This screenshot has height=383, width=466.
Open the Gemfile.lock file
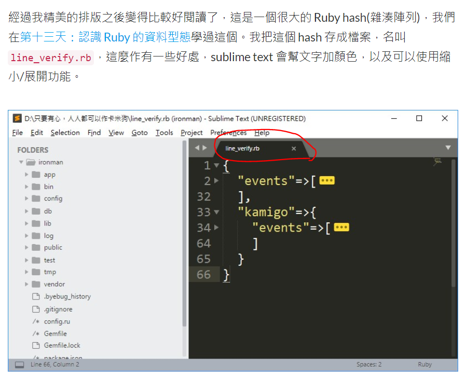pos(62,345)
